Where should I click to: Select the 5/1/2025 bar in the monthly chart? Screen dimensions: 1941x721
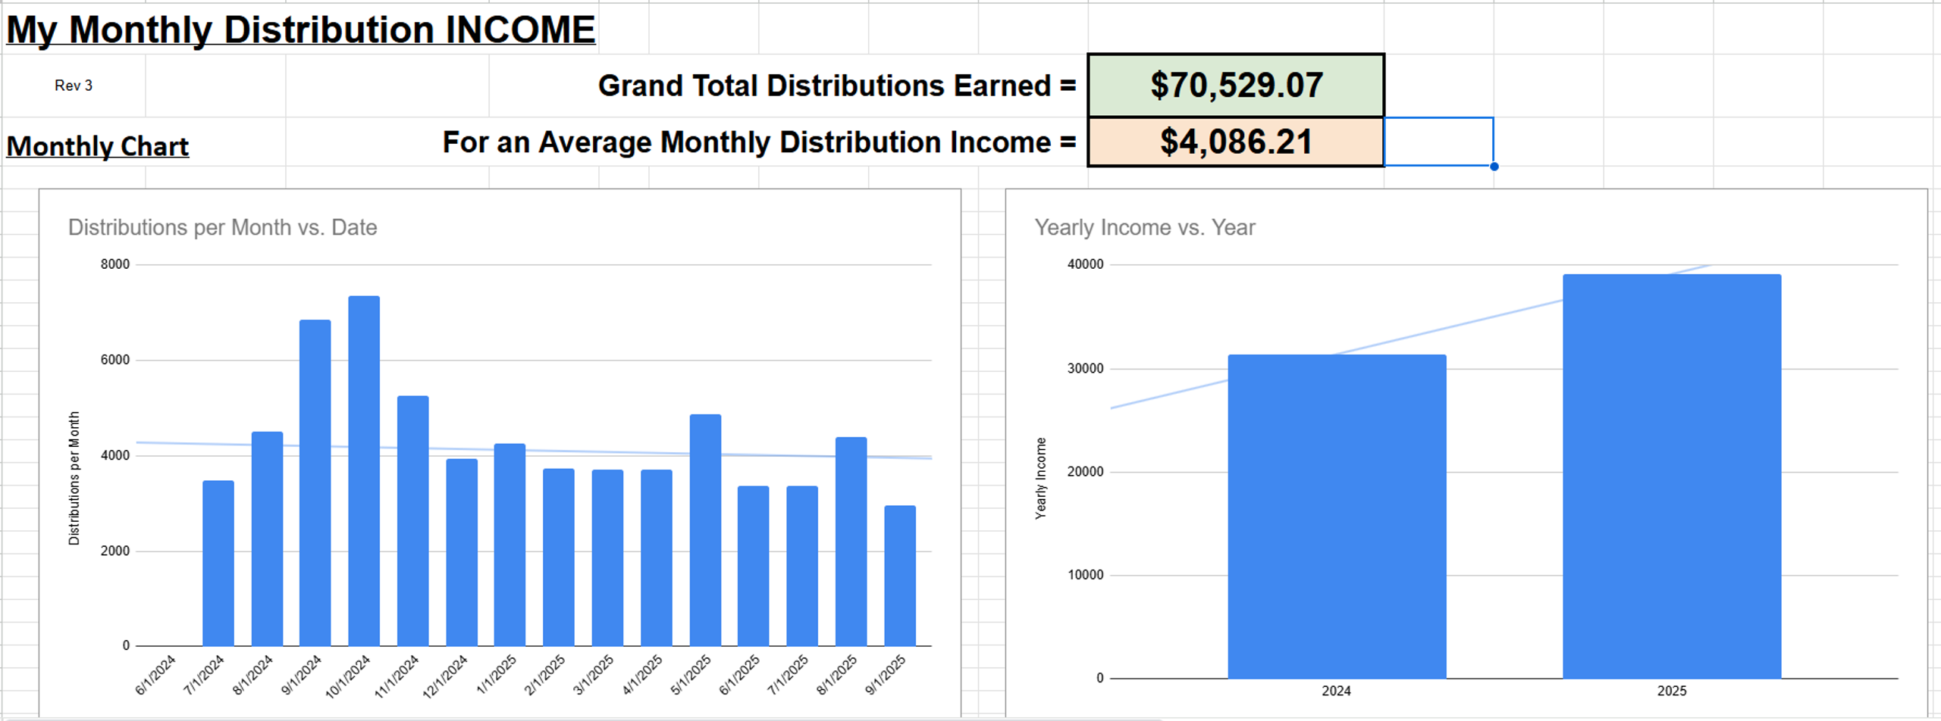pos(706,530)
